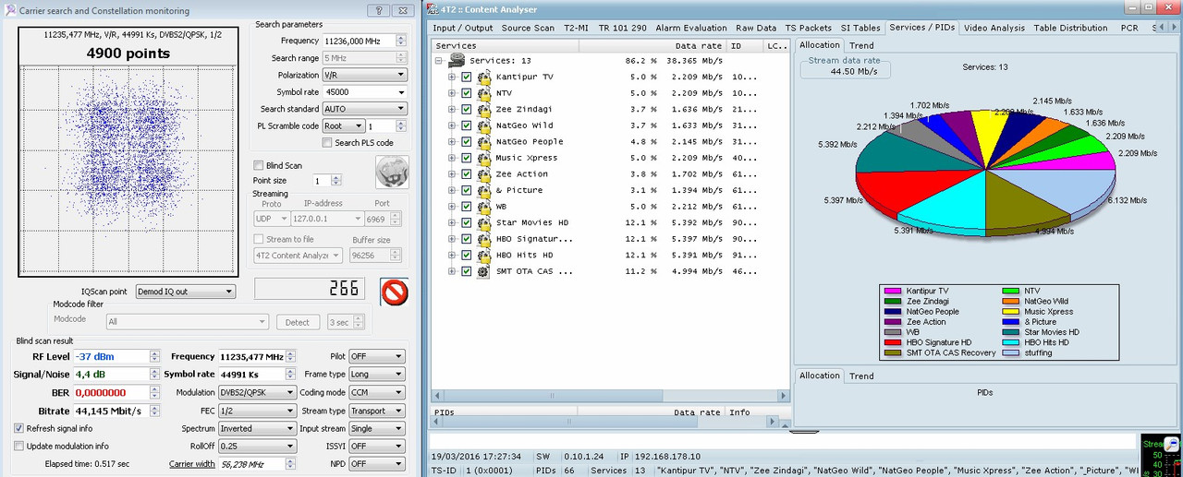Switch to the Video Analysis tab
Image resolution: width=1183 pixels, height=477 pixels.
(996, 28)
